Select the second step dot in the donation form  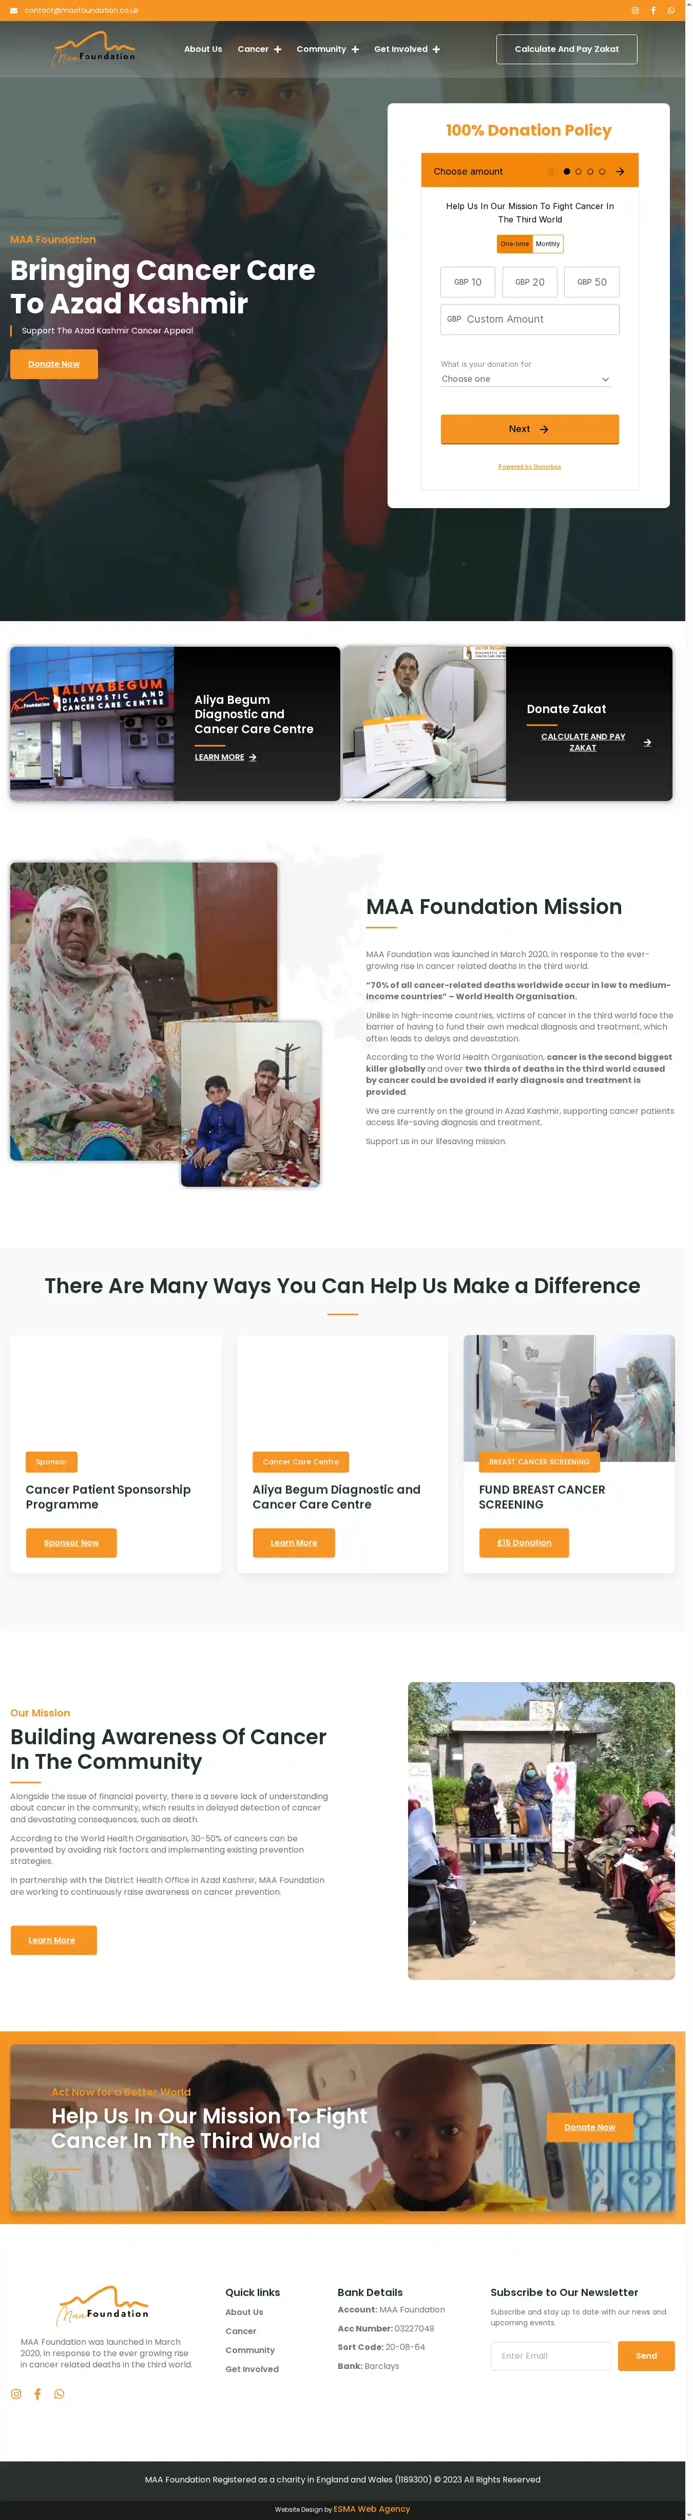[579, 171]
